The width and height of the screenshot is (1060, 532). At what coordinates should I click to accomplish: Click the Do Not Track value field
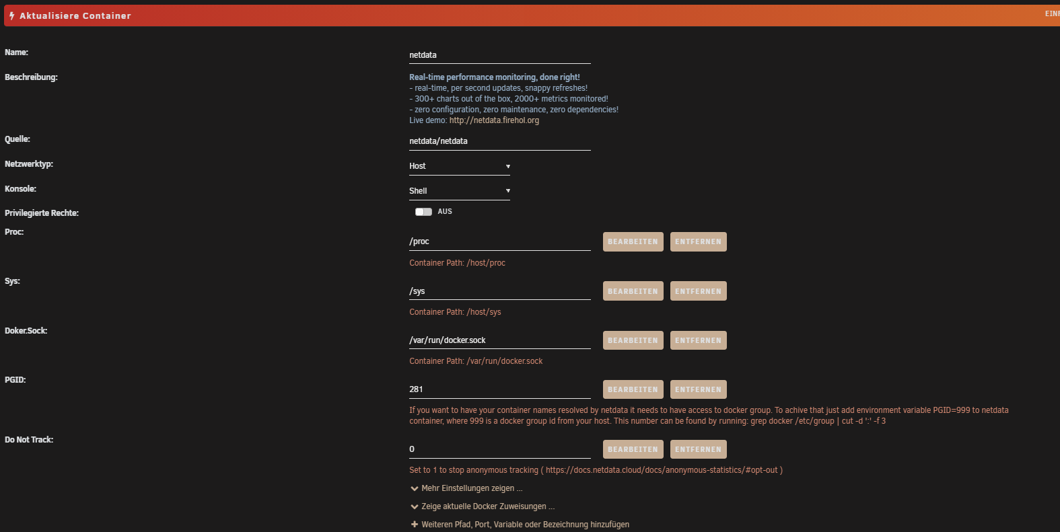click(500, 449)
